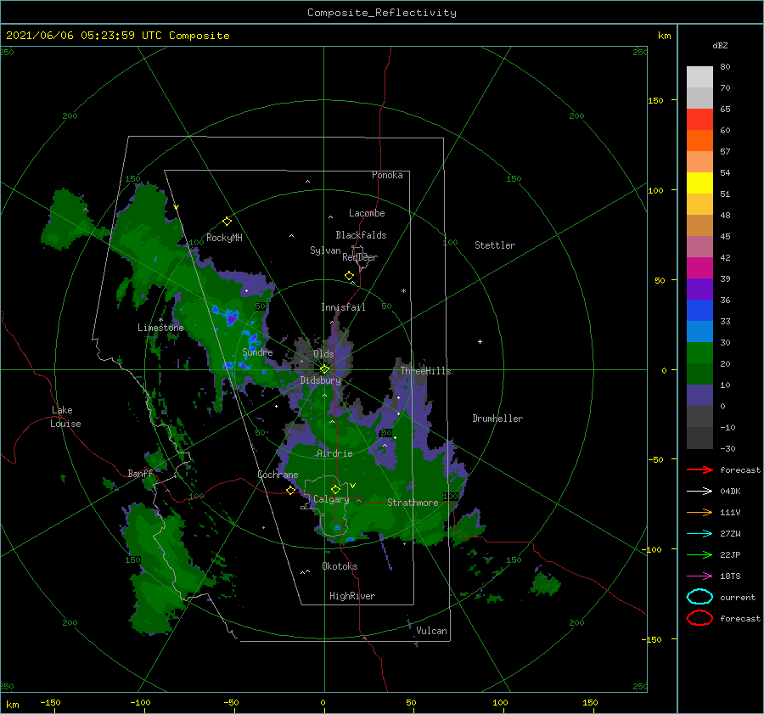764x714 pixels.
Task: Click the Stettler label
Action: point(495,245)
